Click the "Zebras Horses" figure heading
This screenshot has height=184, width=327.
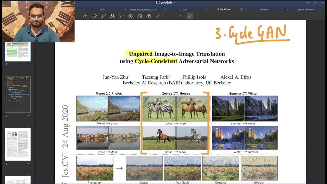[x=176, y=94]
